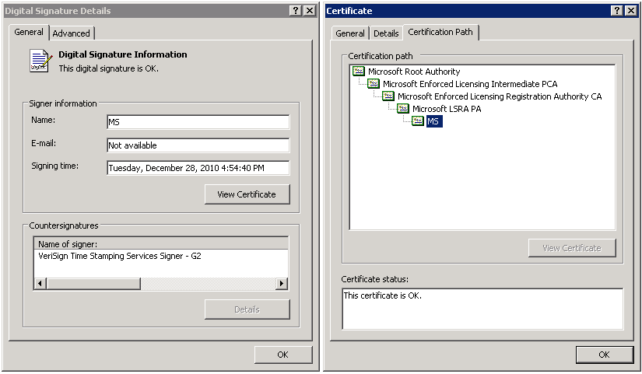Click the countersignatures list left scroll arrow
The width and height of the screenshot is (642, 374).
(x=40, y=284)
